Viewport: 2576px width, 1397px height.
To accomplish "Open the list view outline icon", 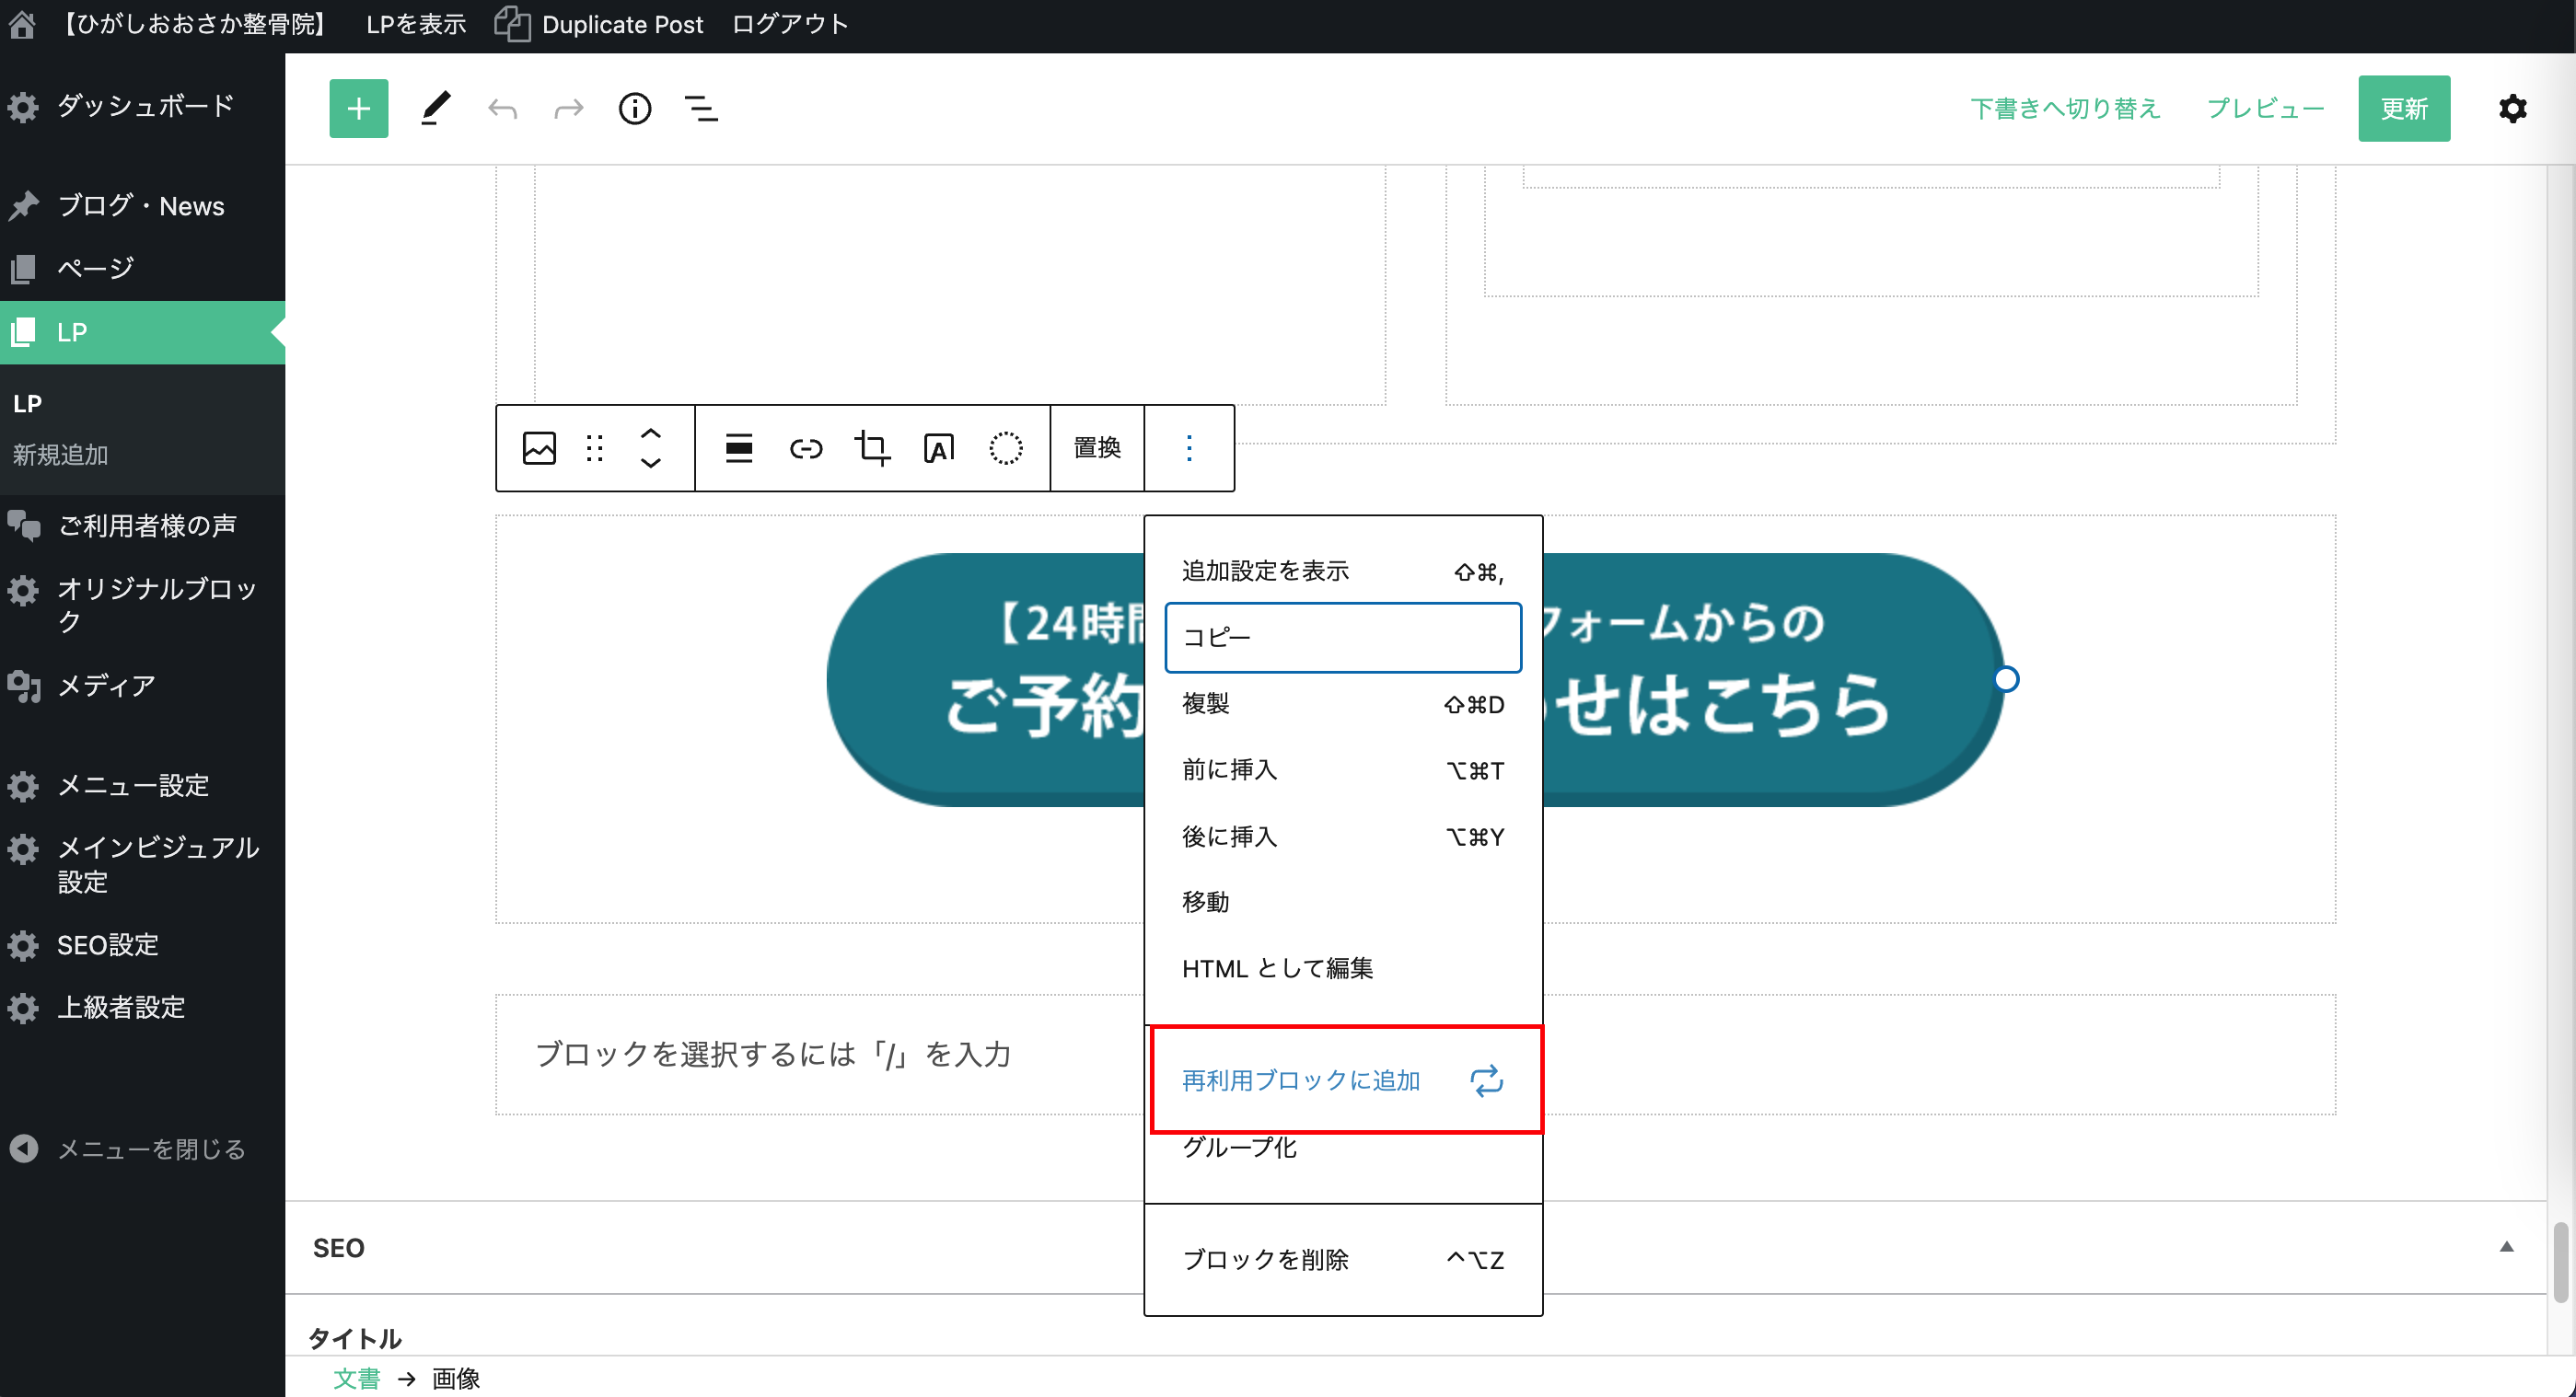I will point(701,108).
